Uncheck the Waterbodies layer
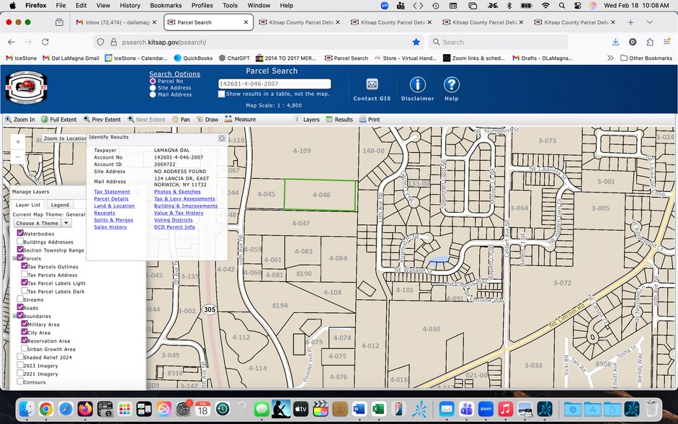This screenshot has width=678, height=424. (21, 234)
